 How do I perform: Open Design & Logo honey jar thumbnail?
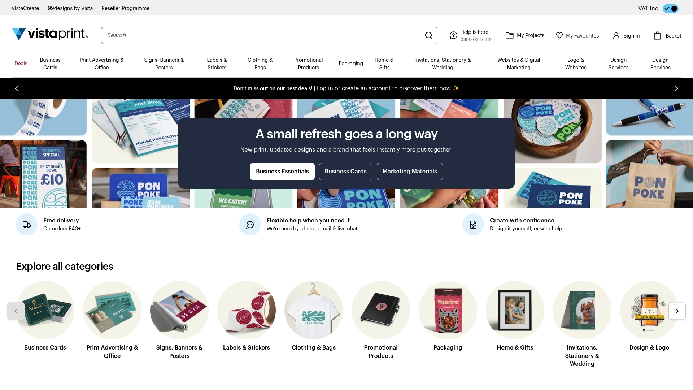point(649,310)
